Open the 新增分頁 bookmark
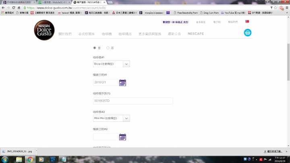Screen dimensions: 290x163 (23, 13)
